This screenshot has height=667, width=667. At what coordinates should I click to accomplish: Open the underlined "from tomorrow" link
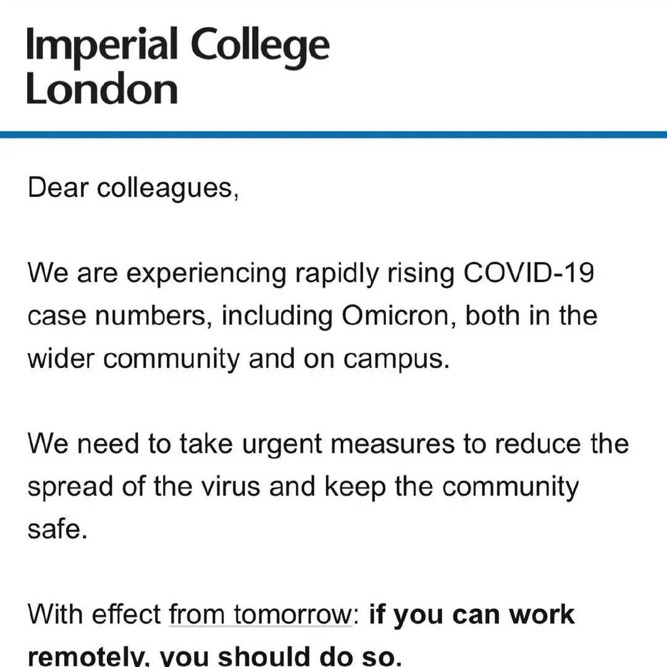(x=261, y=615)
